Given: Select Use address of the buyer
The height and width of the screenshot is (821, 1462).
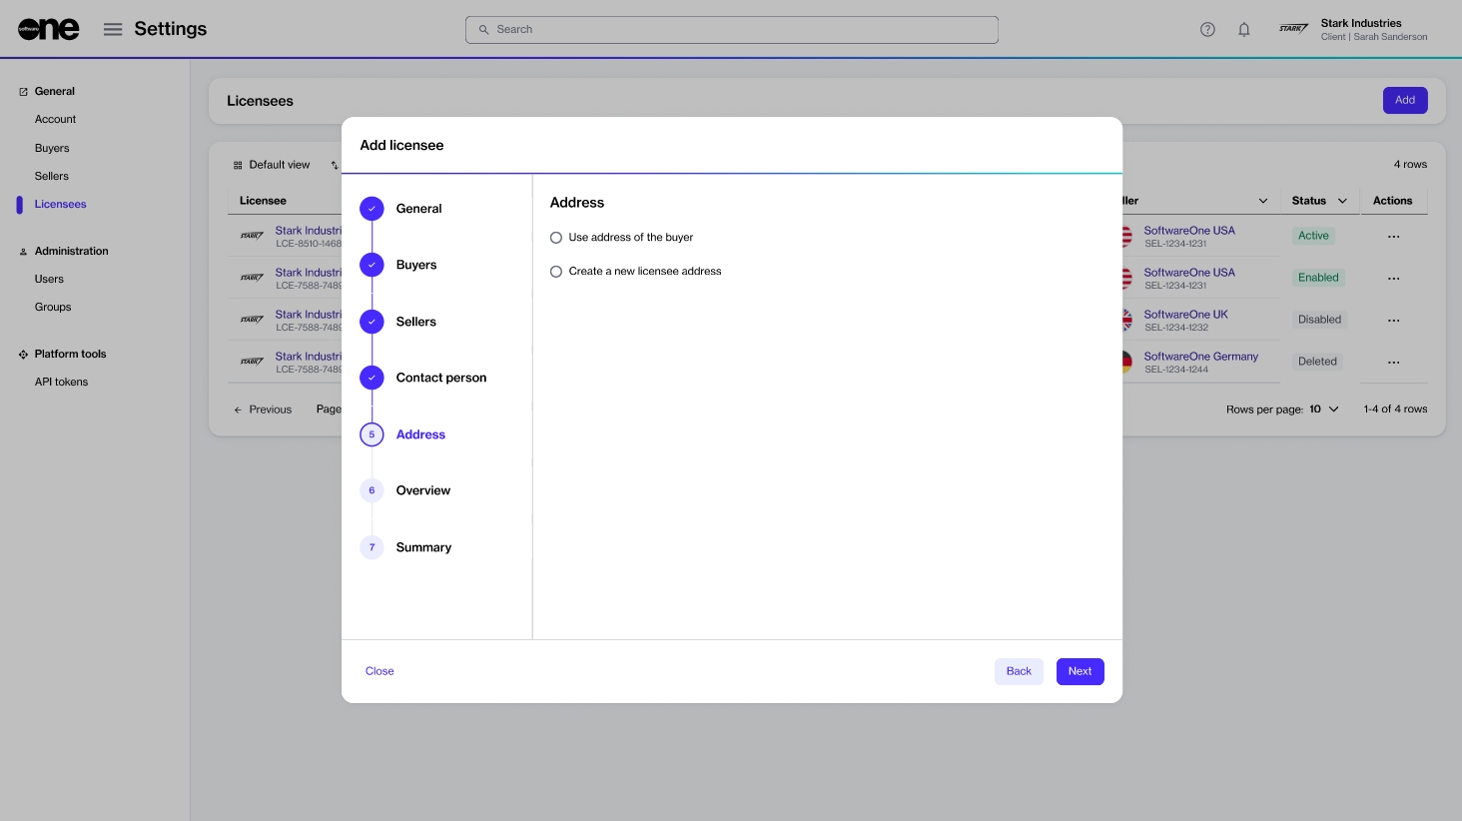Looking at the screenshot, I should click(x=556, y=238).
